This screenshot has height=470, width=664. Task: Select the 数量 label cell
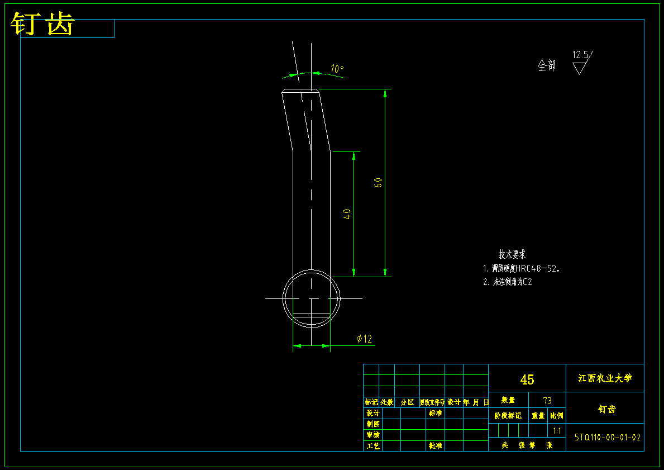pyautogui.click(x=508, y=400)
